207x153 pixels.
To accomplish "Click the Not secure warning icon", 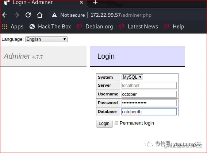I will click(54, 15).
